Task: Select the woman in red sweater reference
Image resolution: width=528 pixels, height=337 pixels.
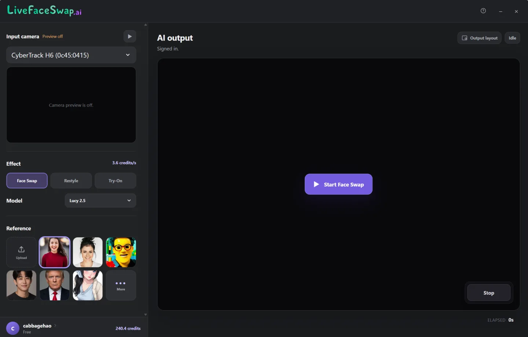Action: (x=55, y=252)
